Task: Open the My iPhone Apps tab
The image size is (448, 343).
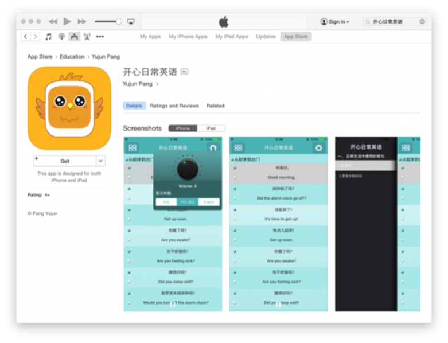Action: (x=188, y=37)
